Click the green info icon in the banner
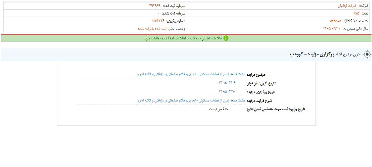 coord(226,38)
